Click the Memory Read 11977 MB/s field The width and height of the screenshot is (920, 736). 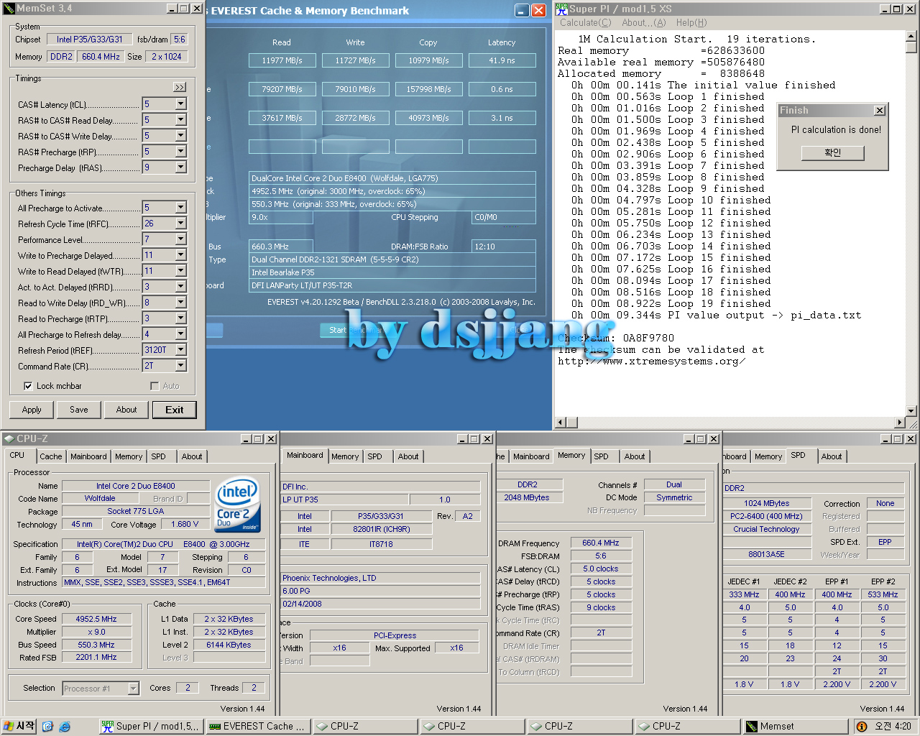click(x=282, y=60)
